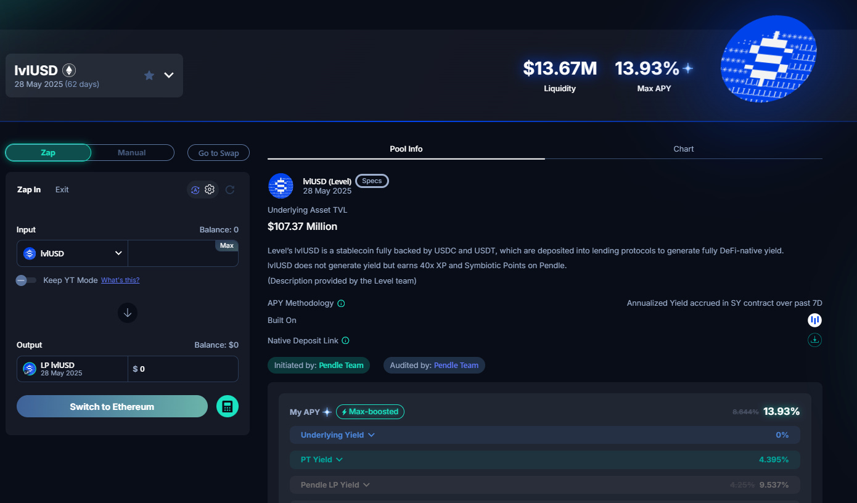The height and width of the screenshot is (503, 857).
Task: Click the lvlUSD input token icon
Action: (x=30, y=253)
